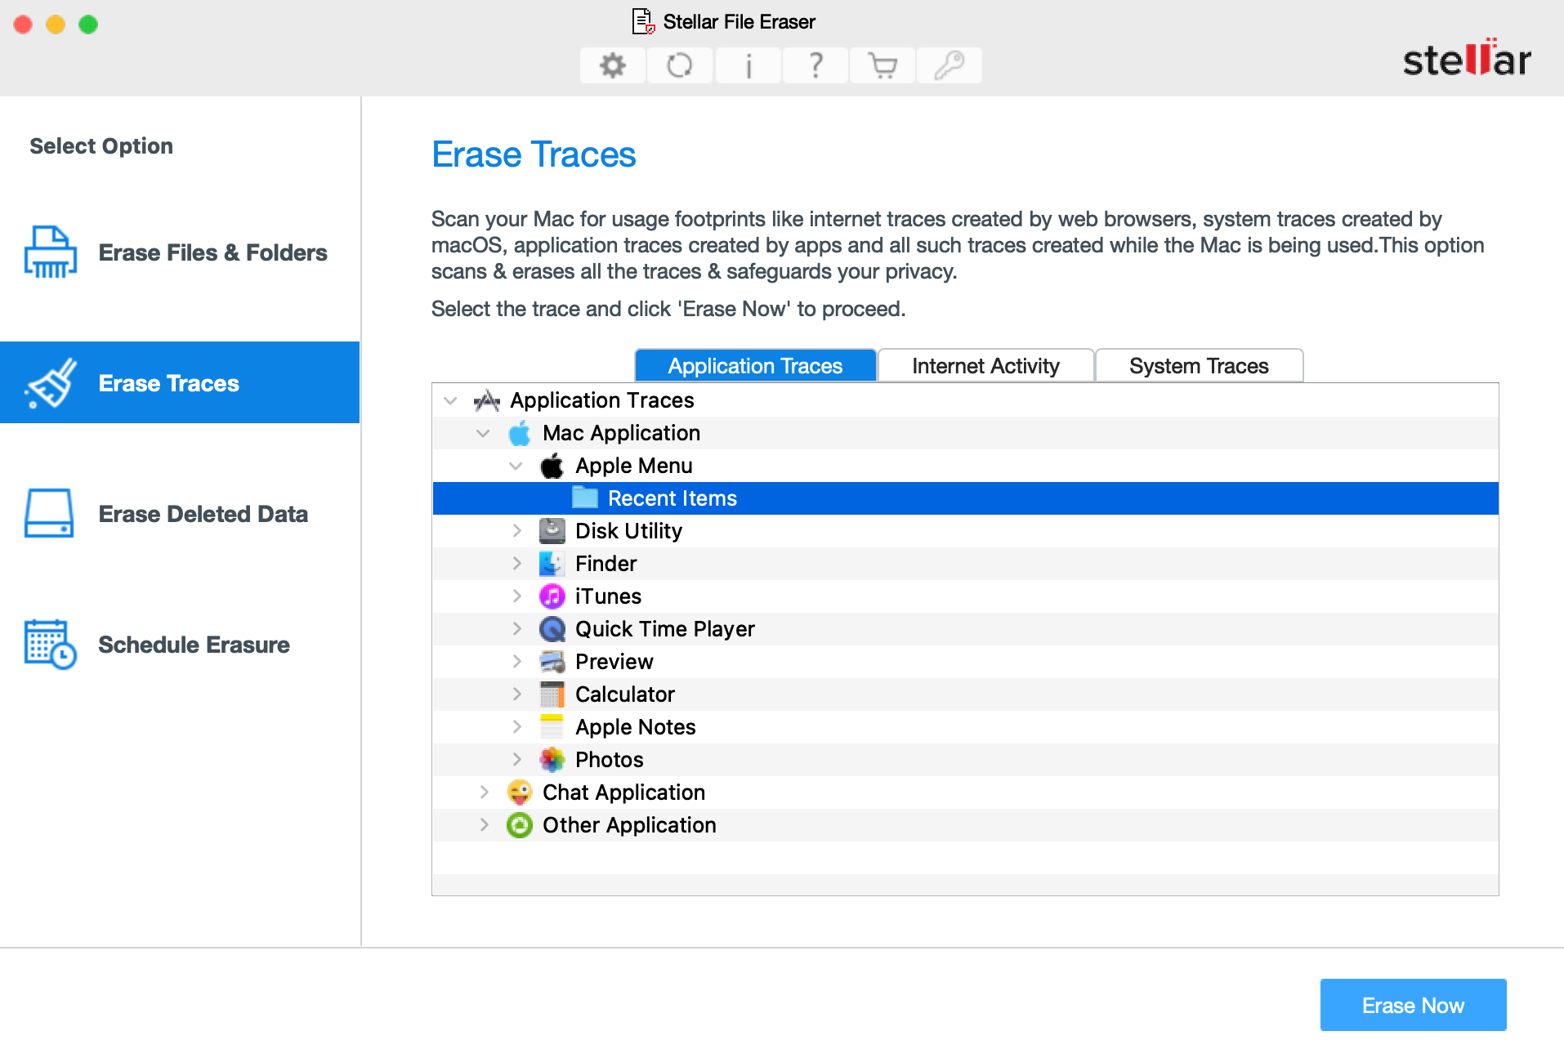The height and width of the screenshot is (1058, 1564).
Task: Click the Finder face icon
Action: (552, 564)
